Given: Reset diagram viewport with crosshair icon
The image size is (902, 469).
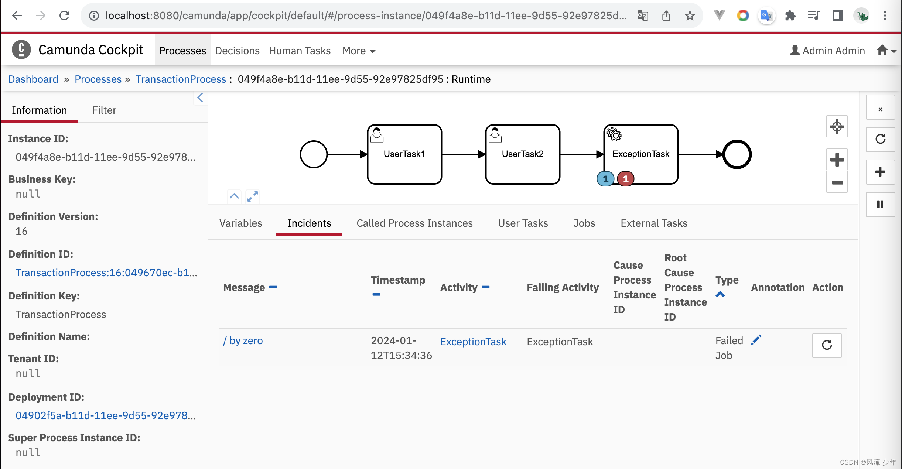Looking at the screenshot, I should 837,127.
